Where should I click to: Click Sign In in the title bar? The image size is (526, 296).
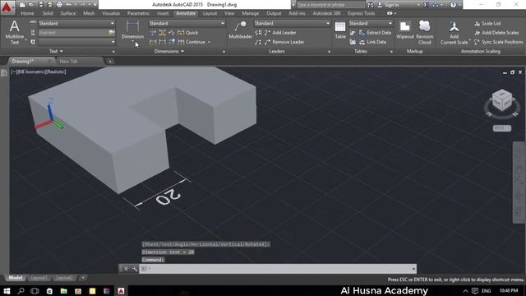(x=391, y=5)
